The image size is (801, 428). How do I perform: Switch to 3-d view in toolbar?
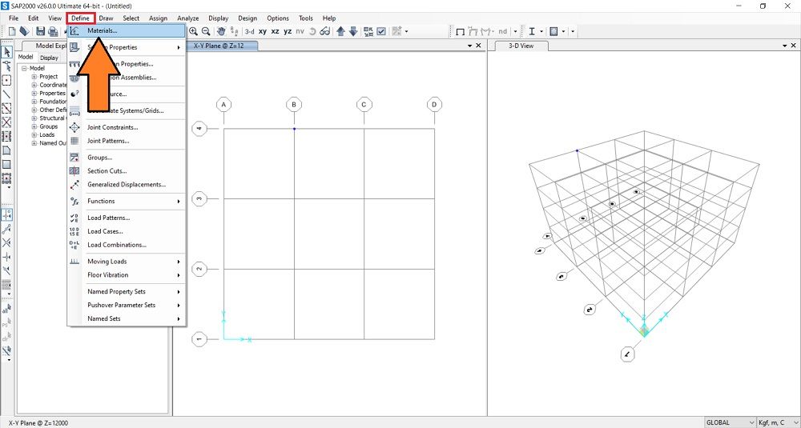point(249,32)
